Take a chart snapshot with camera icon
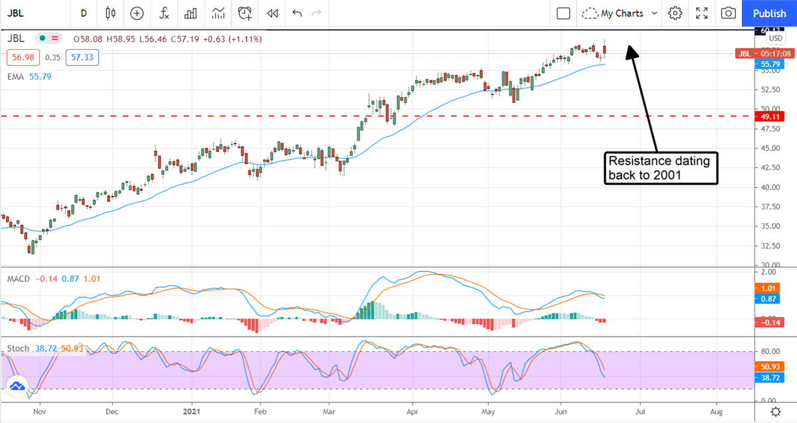This screenshot has width=797, height=423. pyautogui.click(x=729, y=13)
